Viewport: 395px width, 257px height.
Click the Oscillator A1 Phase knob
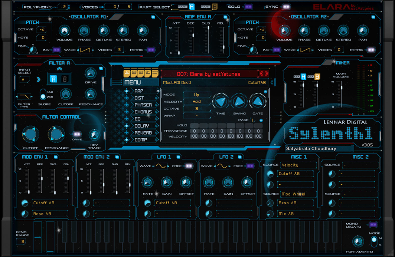coord(84,31)
